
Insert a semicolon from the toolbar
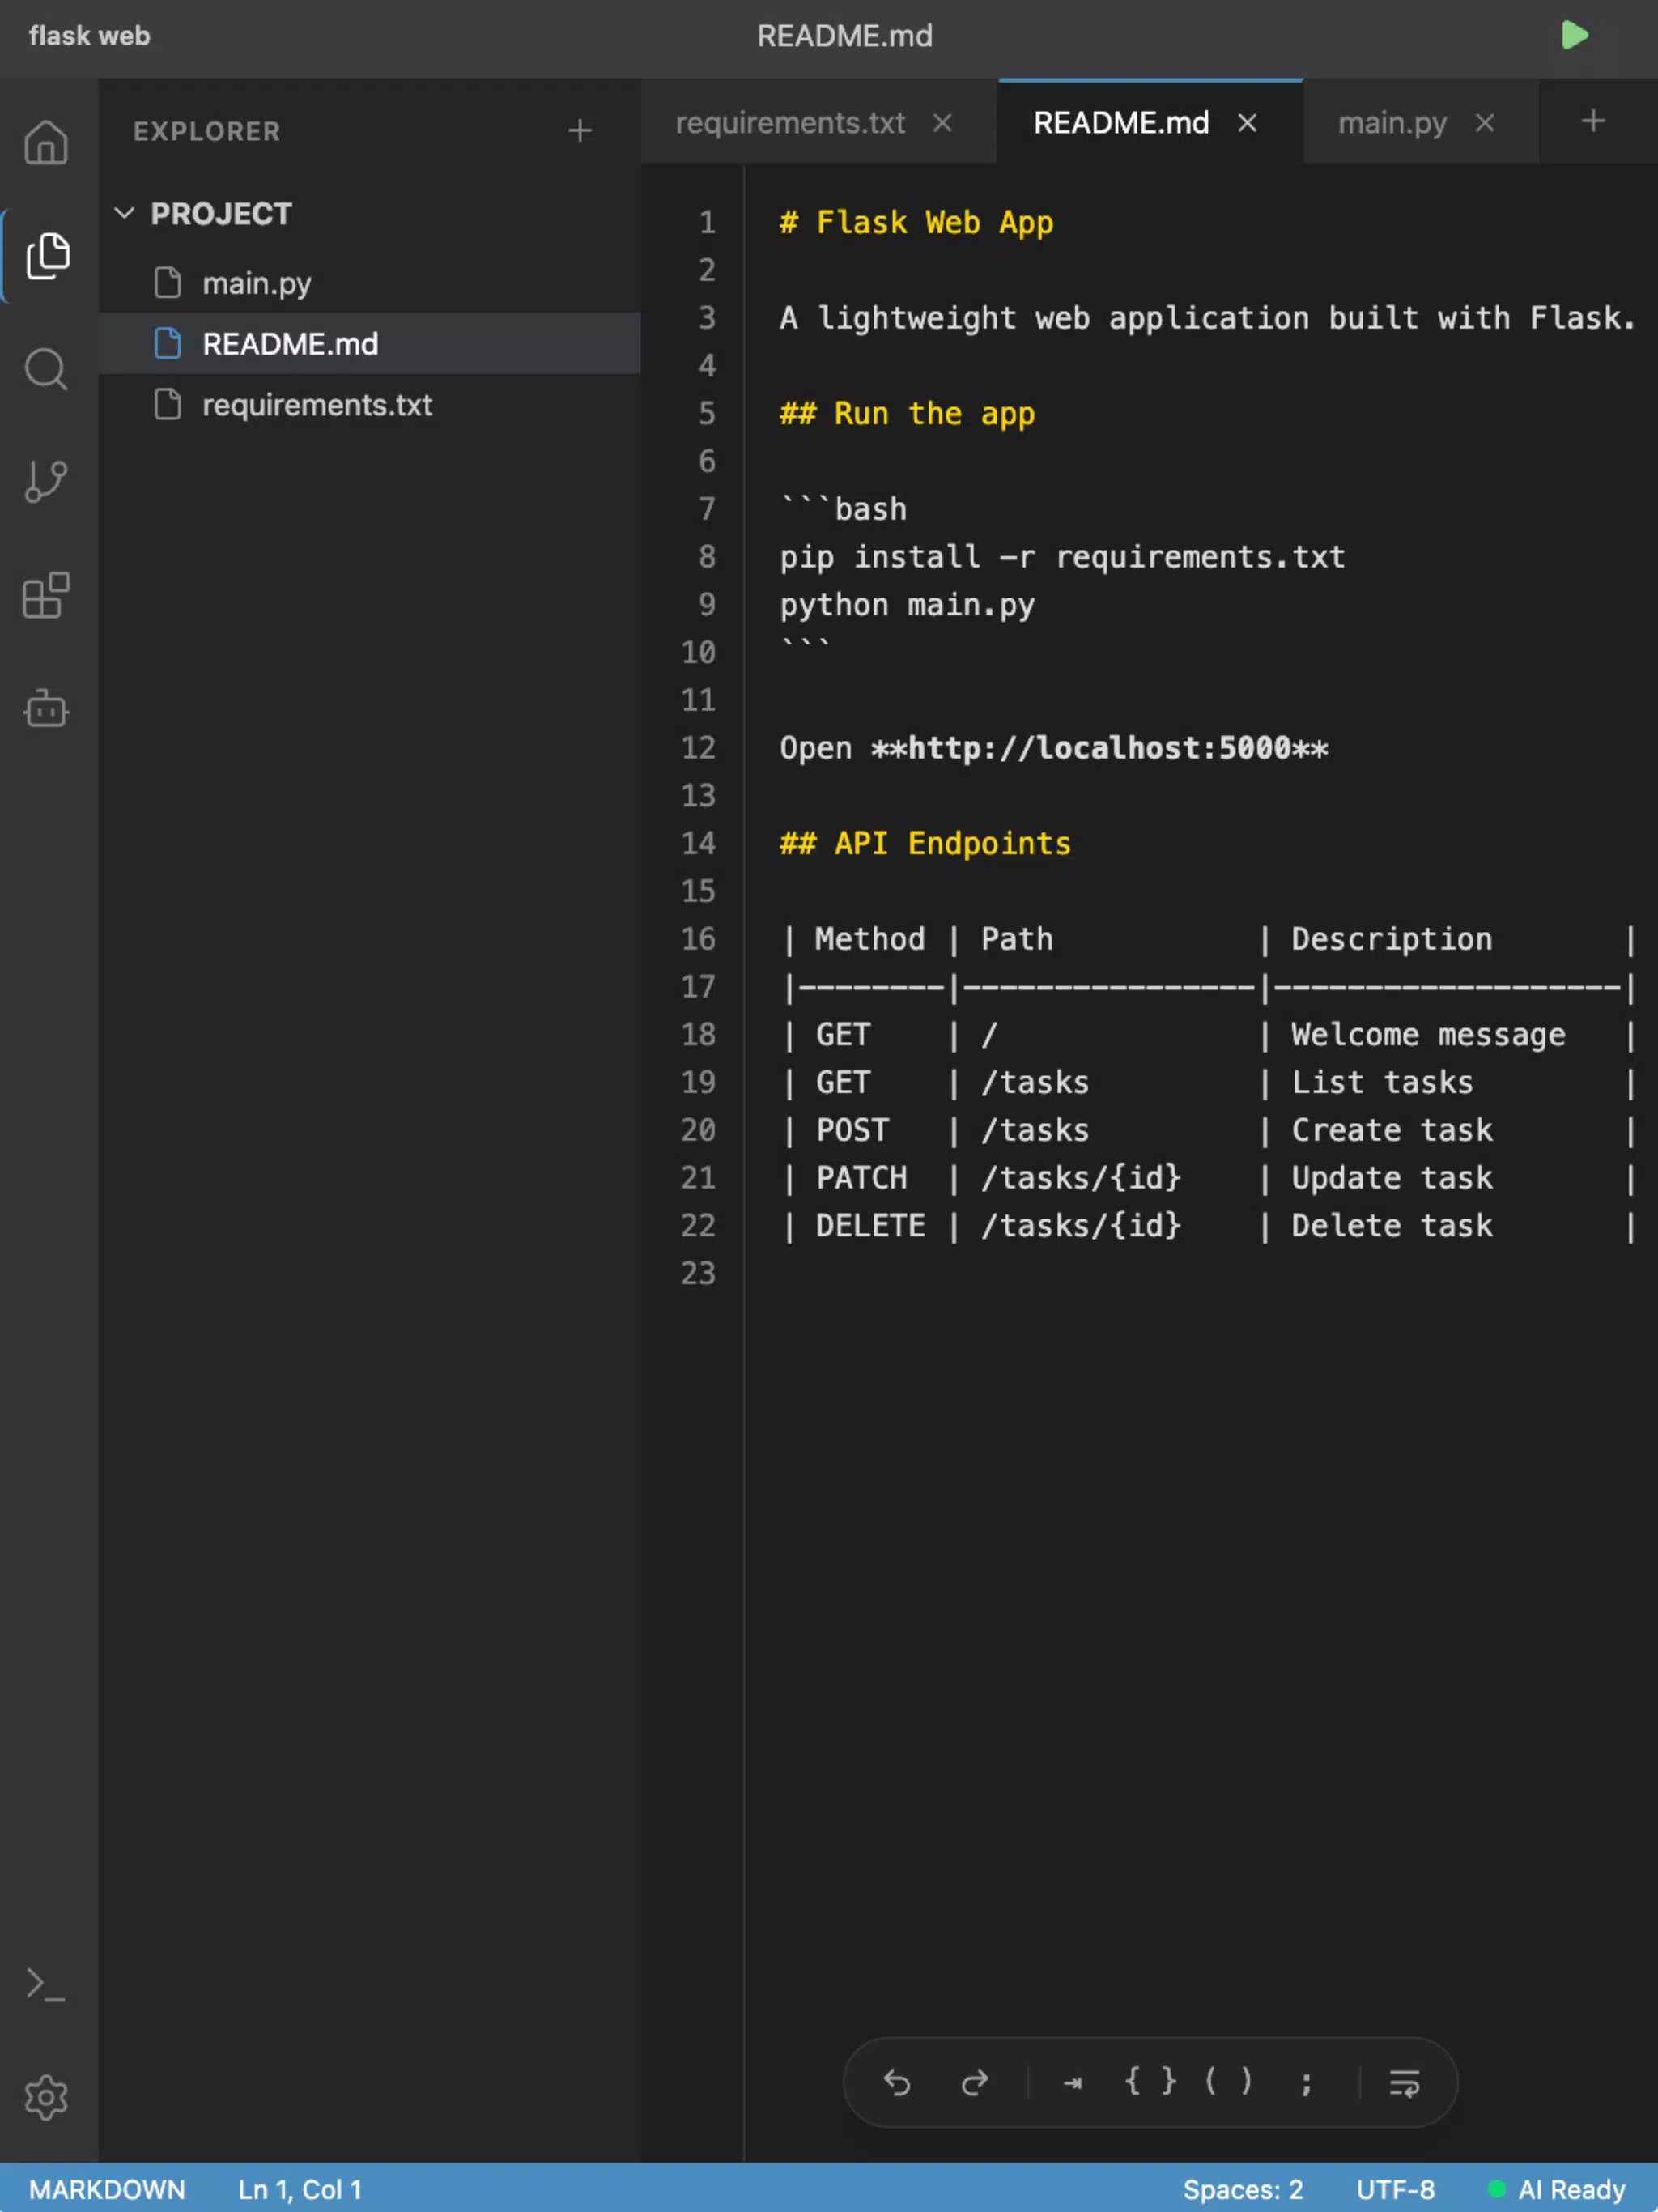pos(1305,2083)
